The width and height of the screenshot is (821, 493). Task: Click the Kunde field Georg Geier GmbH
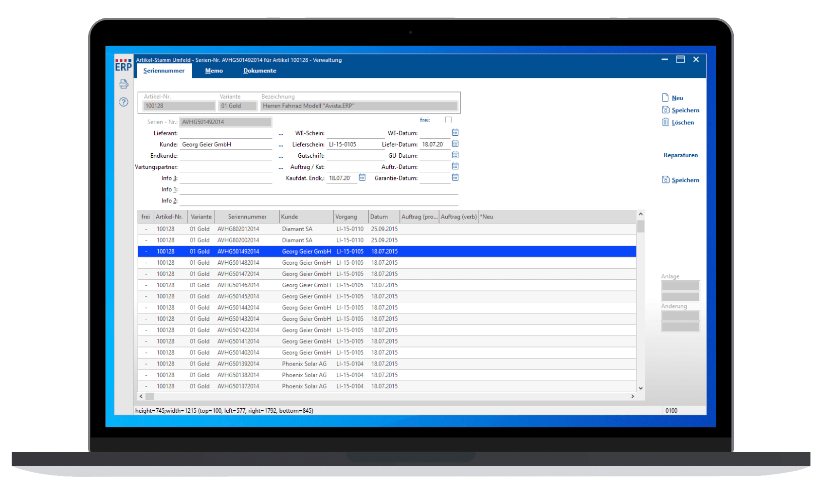[x=226, y=144]
